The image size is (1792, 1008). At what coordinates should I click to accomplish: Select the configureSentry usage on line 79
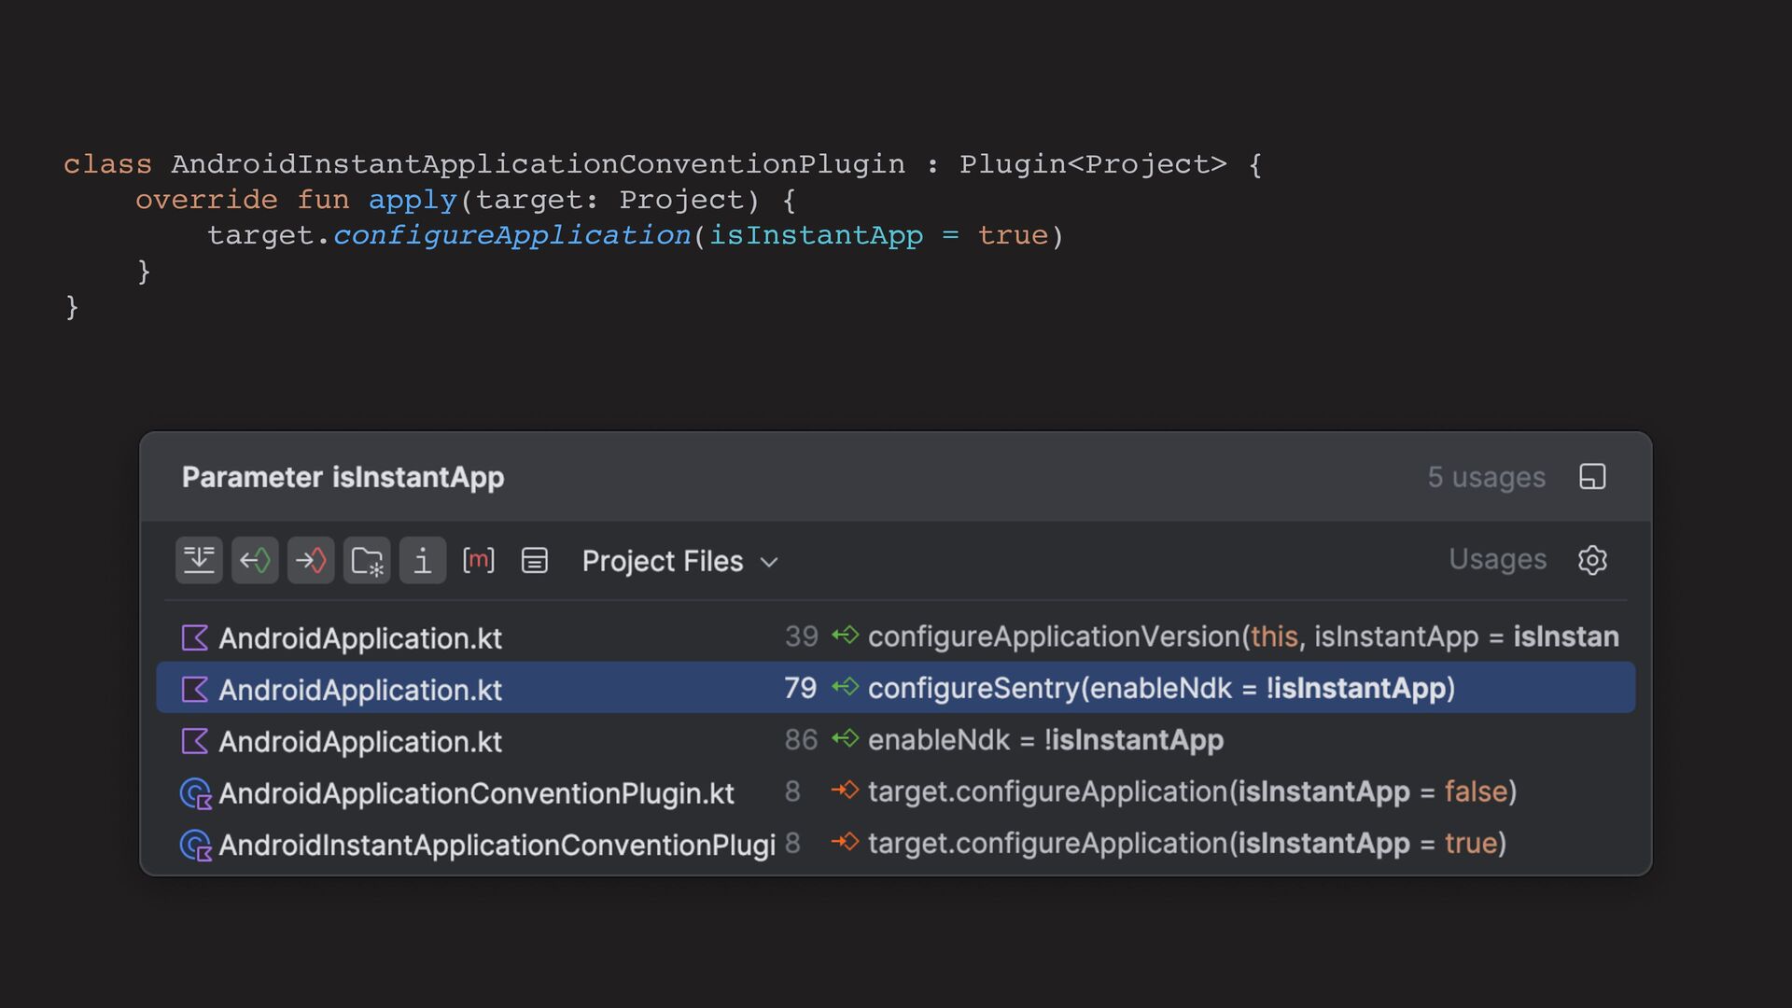[x=1161, y=688]
